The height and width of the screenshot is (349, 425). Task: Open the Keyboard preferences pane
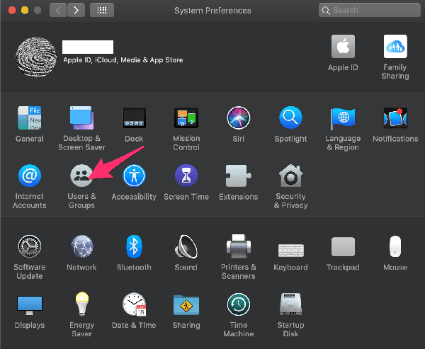point(291,250)
